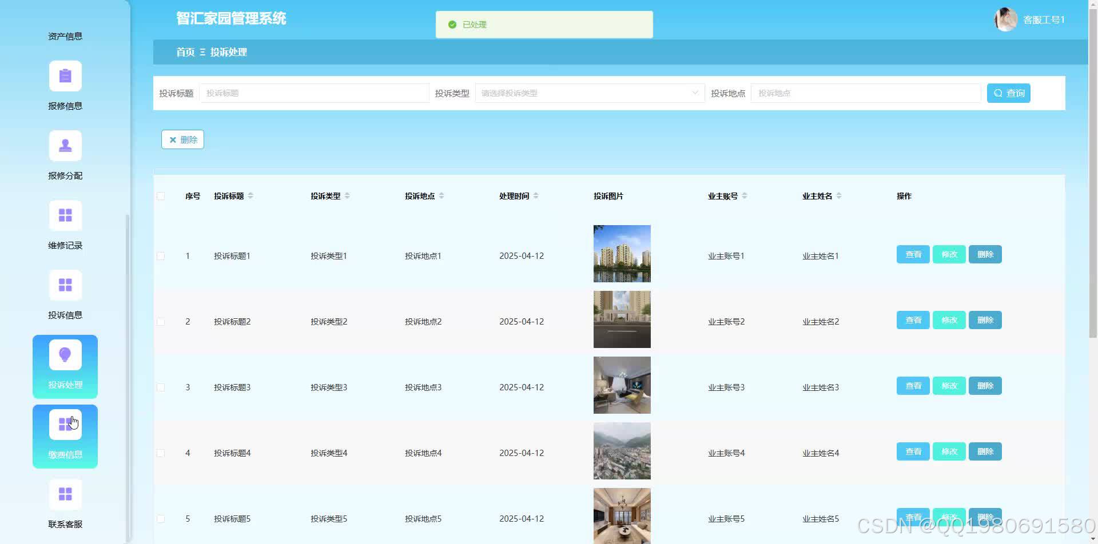Screen dimensions: 1098x544
Task: Click the 维修记录 panel icon
Action: pos(65,215)
